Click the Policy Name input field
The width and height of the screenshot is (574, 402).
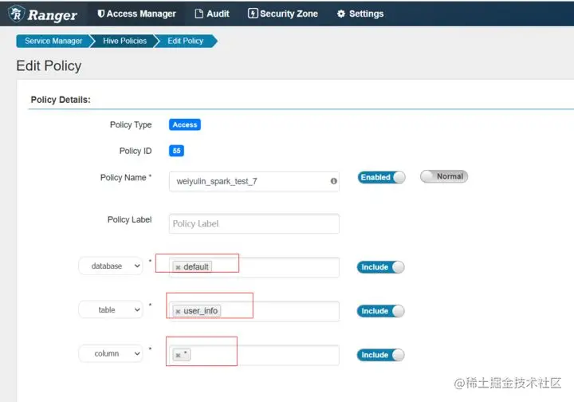coord(254,181)
